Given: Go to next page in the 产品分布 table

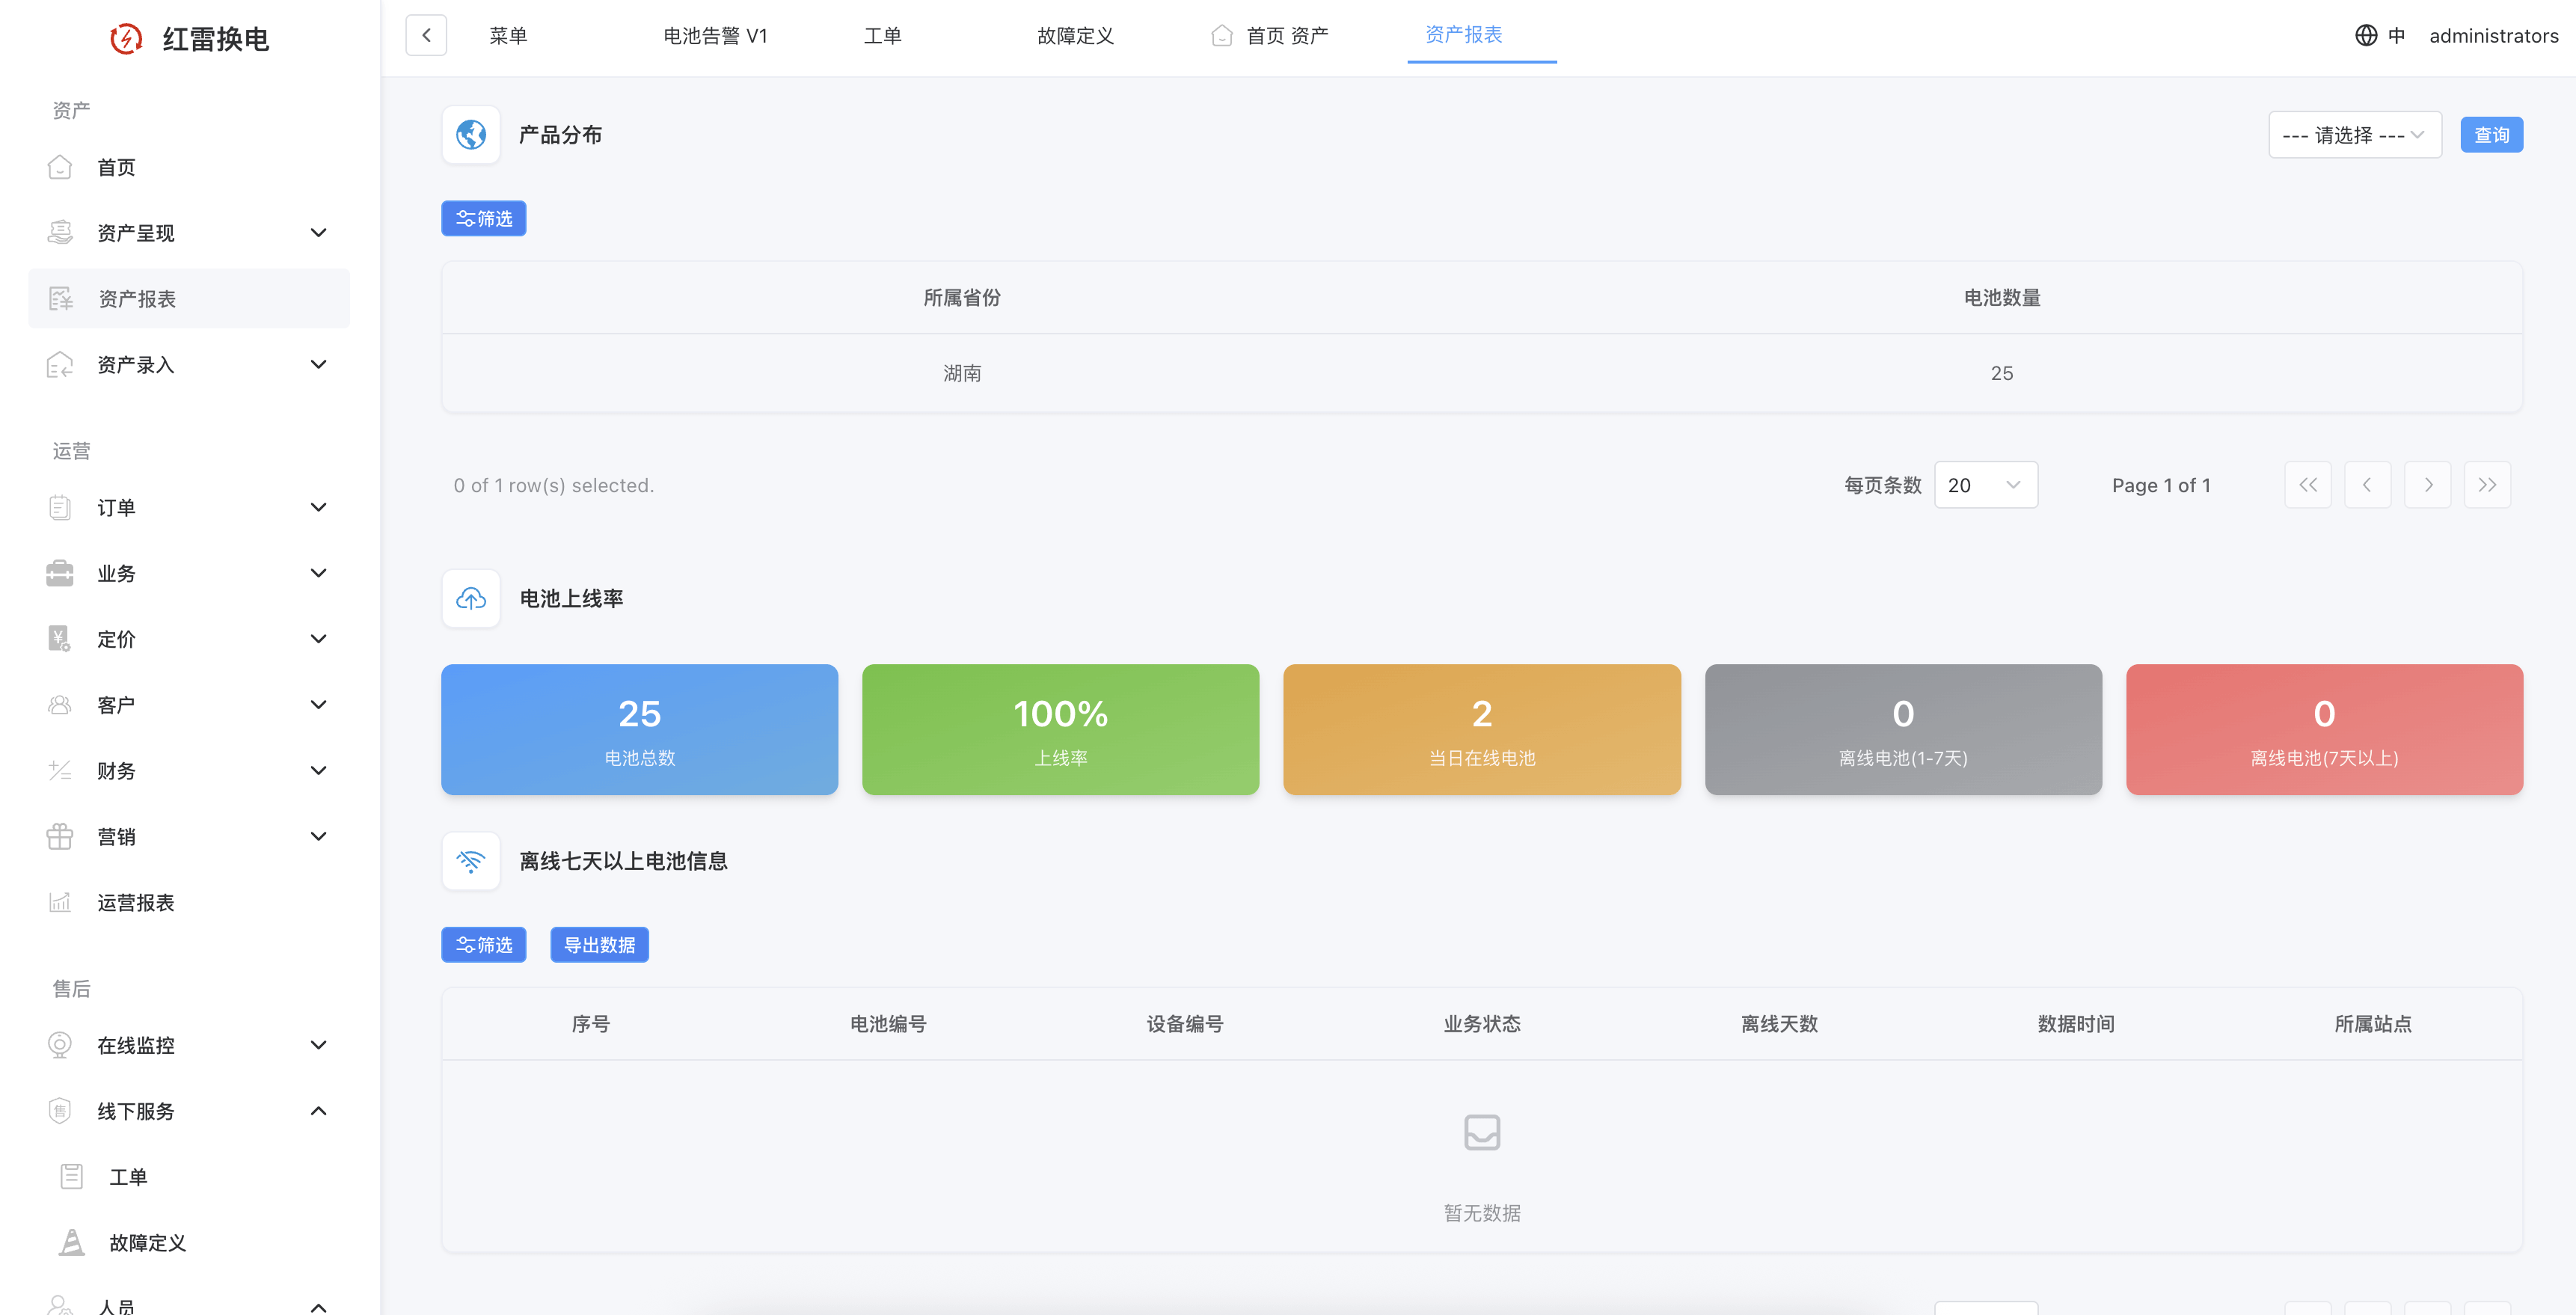Looking at the screenshot, I should tap(2427, 485).
